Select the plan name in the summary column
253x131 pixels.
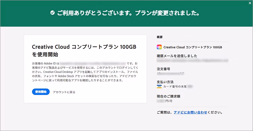click(193, 47)
